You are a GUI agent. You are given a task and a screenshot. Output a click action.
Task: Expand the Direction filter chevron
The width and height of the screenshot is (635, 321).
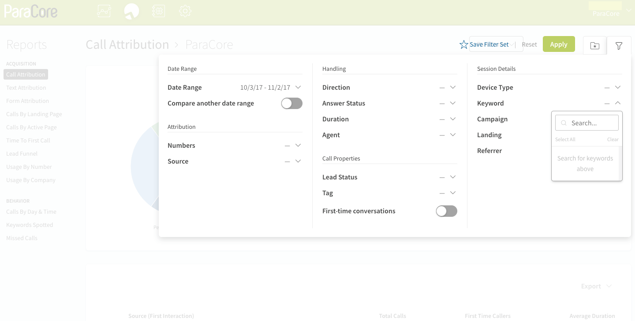tap(453, 88)
